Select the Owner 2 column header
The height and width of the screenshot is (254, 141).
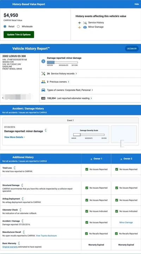[126, 159]
